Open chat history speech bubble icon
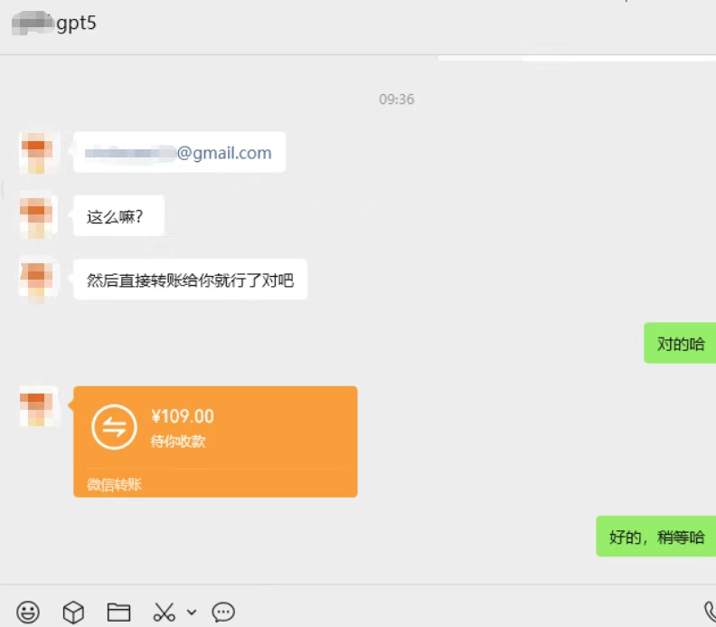The width and height of the screenshot is (716, 627). [223, 612]
